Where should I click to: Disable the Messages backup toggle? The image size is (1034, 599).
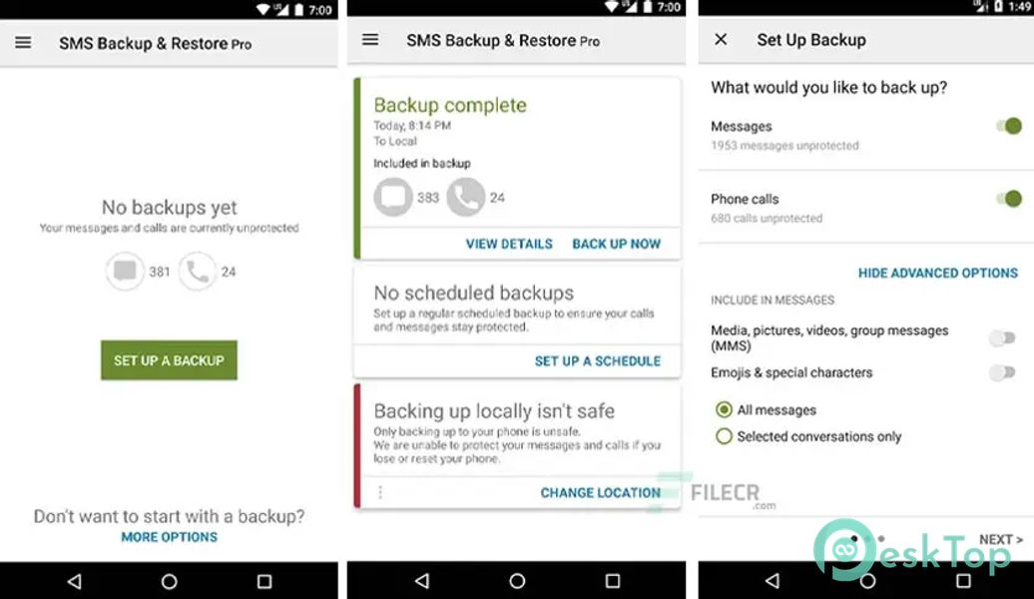(1009, 126)
